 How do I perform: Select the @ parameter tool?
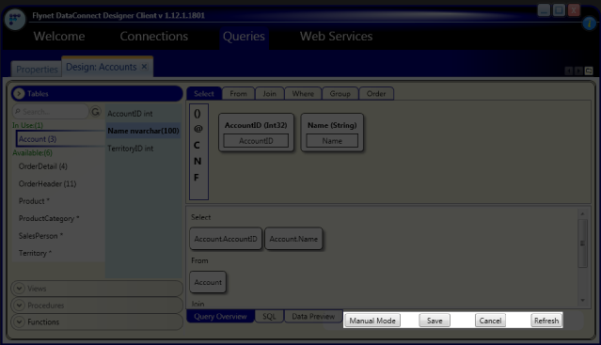tap(198, 129)
